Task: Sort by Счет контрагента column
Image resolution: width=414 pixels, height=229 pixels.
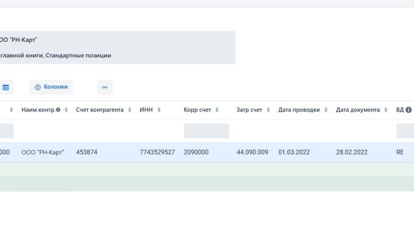Action: coord(129,110)
